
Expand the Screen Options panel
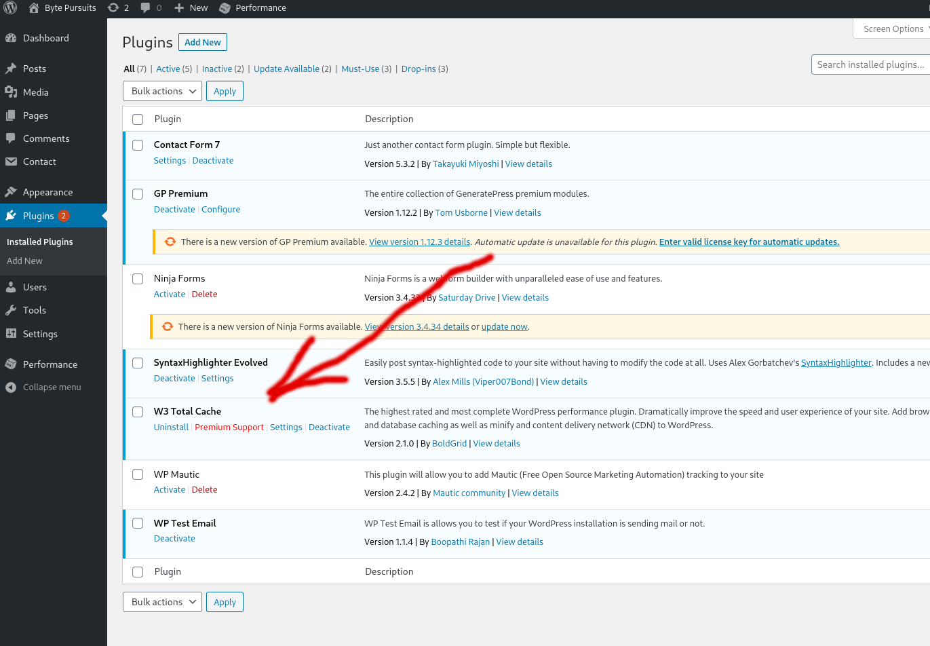[891, 28]
